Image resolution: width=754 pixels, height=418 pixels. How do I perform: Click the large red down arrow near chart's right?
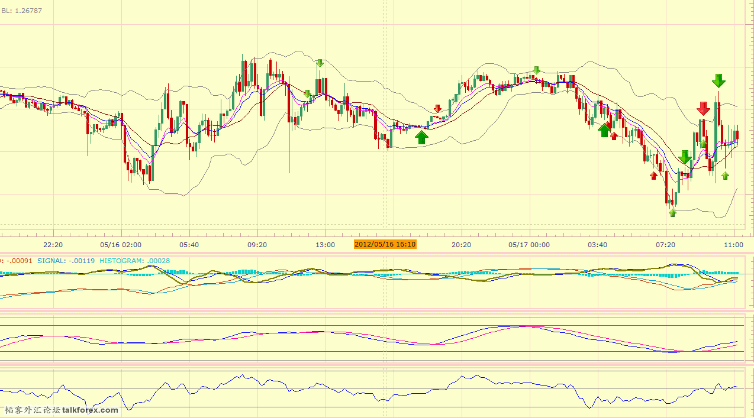click(x=703, y=108)
